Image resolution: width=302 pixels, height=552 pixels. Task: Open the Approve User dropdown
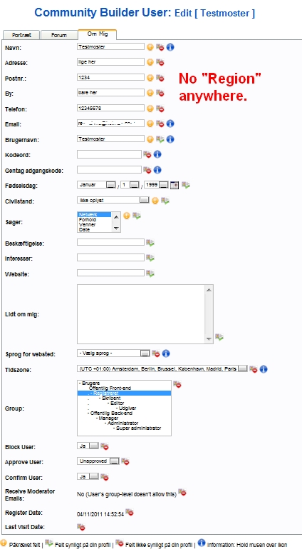point(98,461)
